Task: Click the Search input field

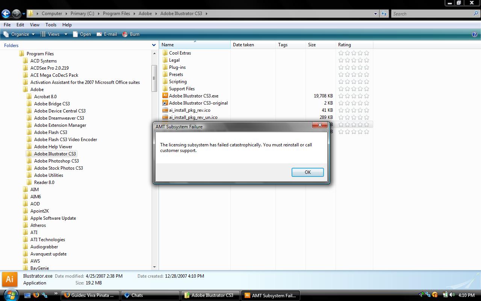Action: click(x=432, y=14)
